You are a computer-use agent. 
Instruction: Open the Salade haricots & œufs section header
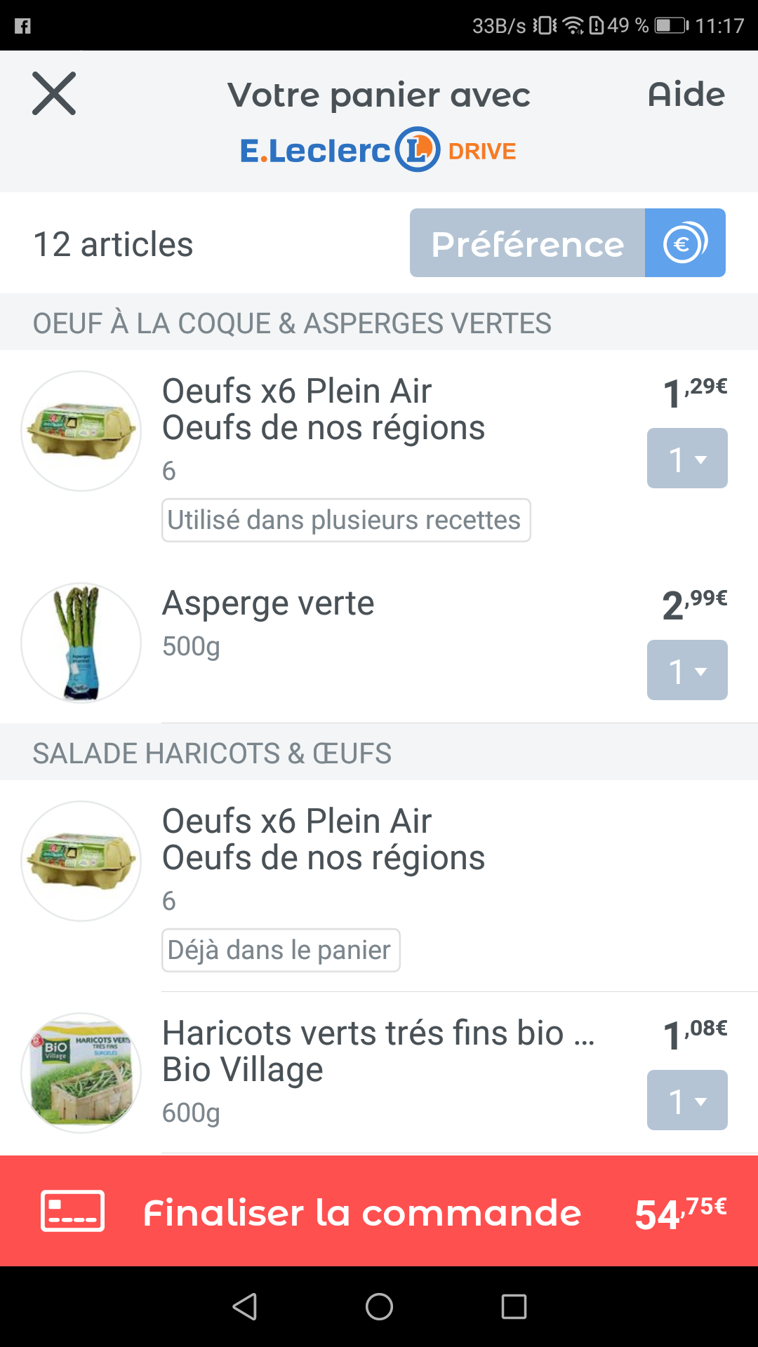pos(212,753)
